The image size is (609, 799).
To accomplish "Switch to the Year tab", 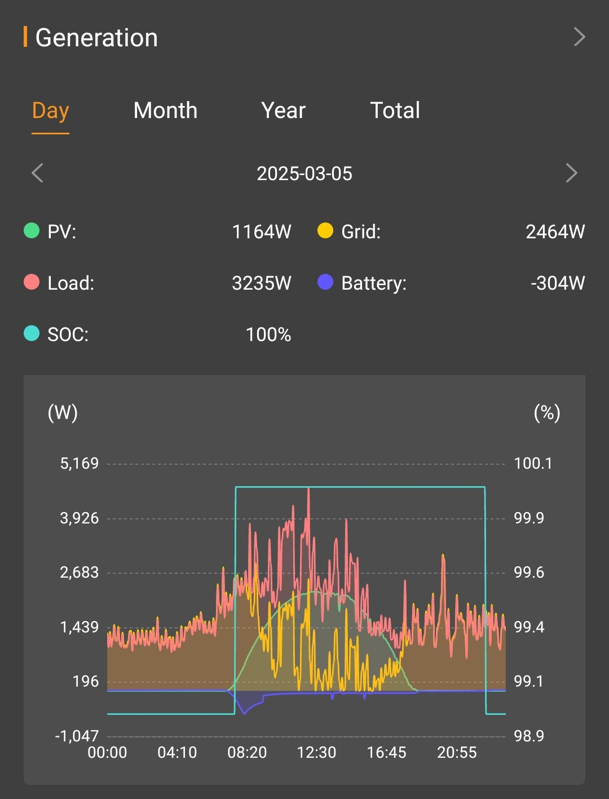I will click(x=283, y=110).
